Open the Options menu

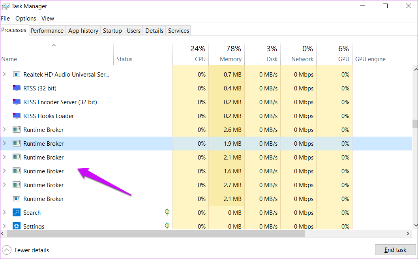click(25, 18)
